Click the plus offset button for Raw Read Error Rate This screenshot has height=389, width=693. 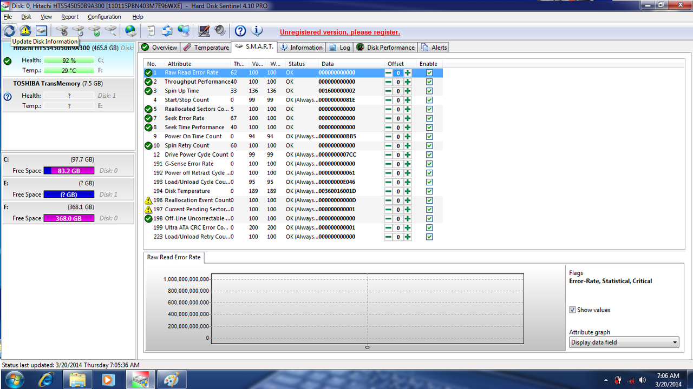[x=408, y=73]
